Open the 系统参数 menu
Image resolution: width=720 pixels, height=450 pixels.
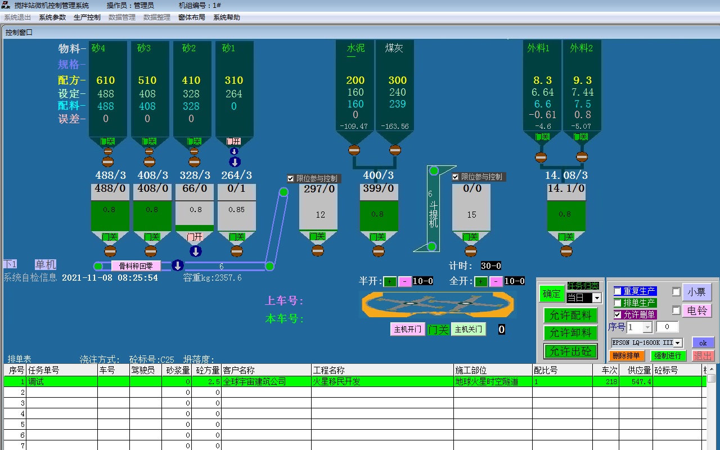[x=52, y=17]
